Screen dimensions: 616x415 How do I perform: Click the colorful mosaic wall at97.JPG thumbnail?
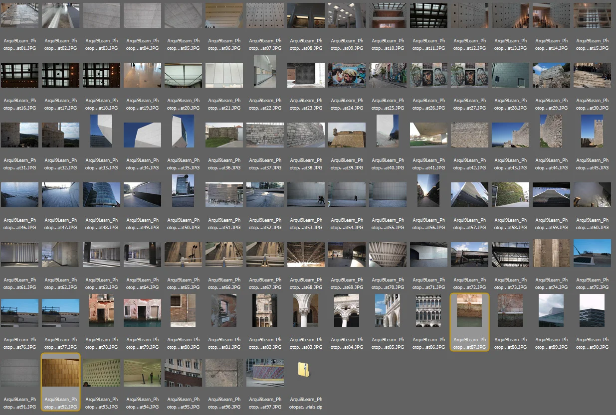pos(265,372)
